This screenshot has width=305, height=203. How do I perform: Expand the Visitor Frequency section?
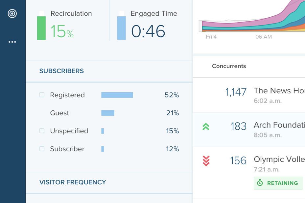[73, 182]
